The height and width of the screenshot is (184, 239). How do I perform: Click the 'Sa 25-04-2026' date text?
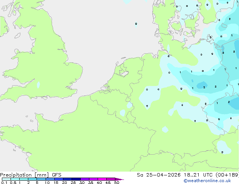tap(159, 175)
